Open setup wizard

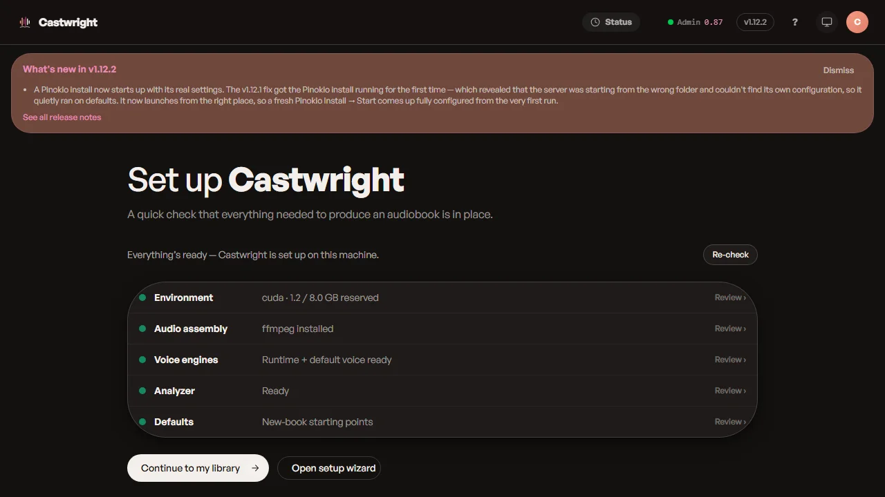point(329,468)
